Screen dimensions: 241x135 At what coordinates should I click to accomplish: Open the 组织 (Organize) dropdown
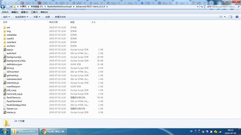click(x=6, y=17)
